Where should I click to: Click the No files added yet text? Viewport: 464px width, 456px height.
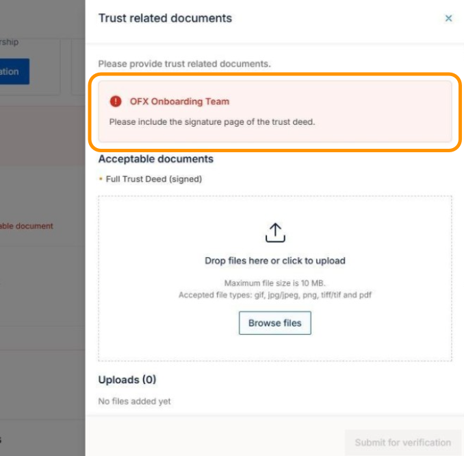(134, 401)
